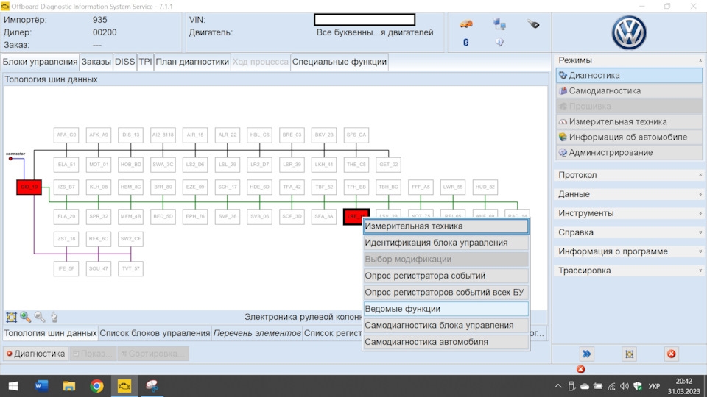Show hidden system tray icons chevron
This screenshot has width=707, height=397.
pos(557,386)
